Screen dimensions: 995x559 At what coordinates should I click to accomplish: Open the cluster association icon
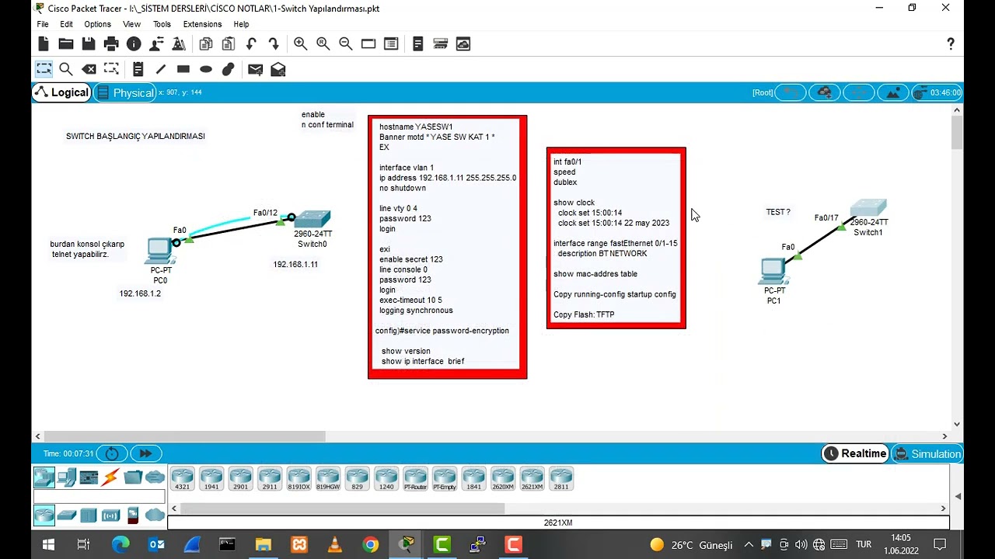pos(441,44)
